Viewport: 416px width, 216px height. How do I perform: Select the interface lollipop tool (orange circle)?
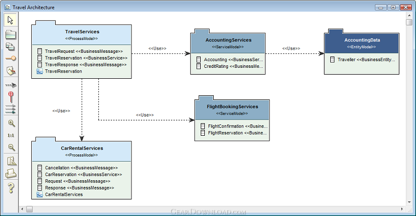(10, 59)
